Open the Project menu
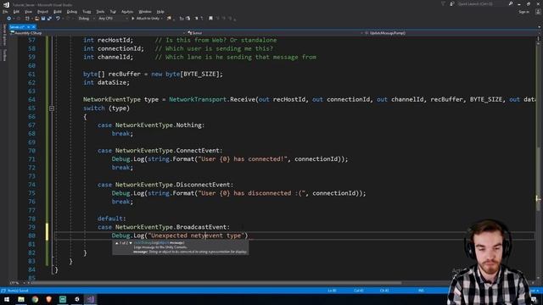This screenshot has height=305, width=543. pyautogui.click(x=43, y=12)
